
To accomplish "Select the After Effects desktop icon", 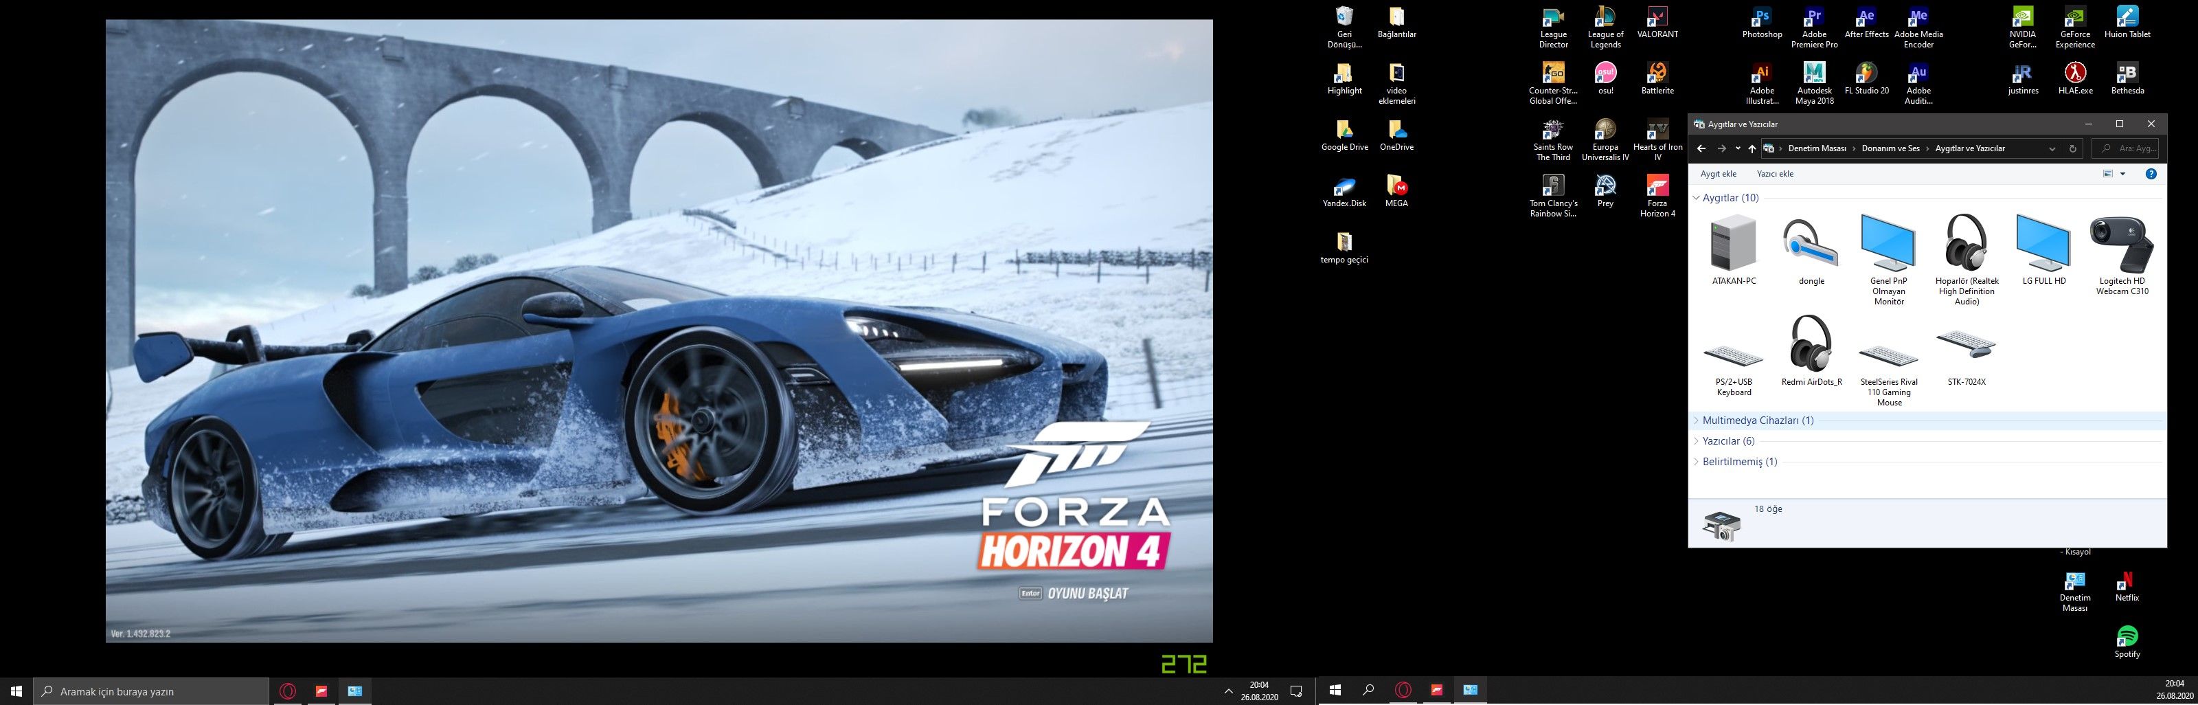I will pos(1866,23).
